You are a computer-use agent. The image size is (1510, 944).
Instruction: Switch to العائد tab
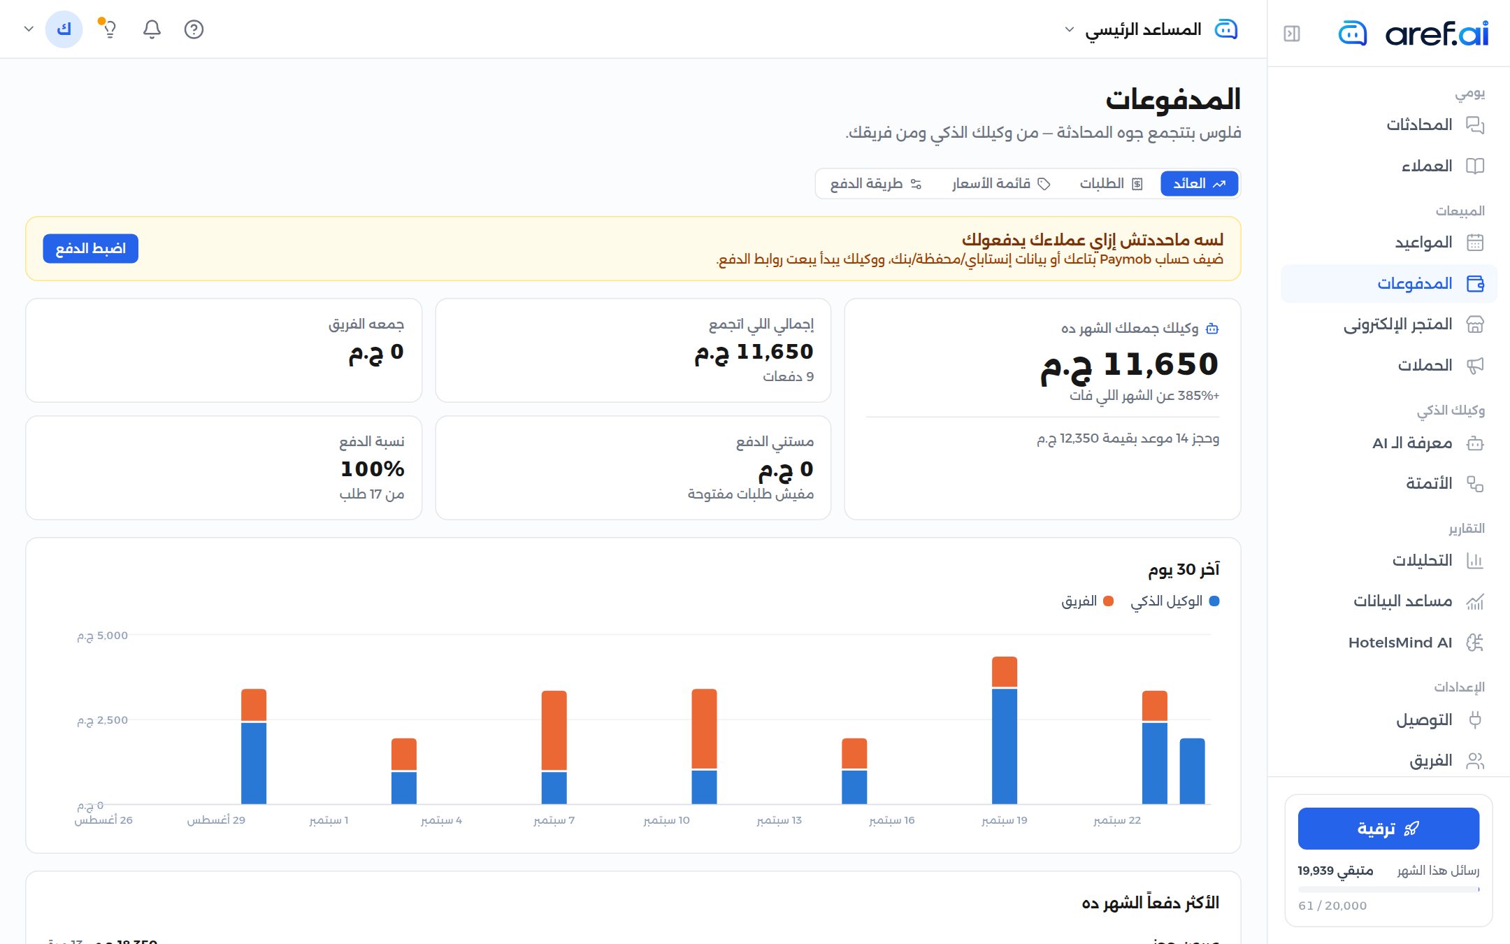[x=1200, y=184]
